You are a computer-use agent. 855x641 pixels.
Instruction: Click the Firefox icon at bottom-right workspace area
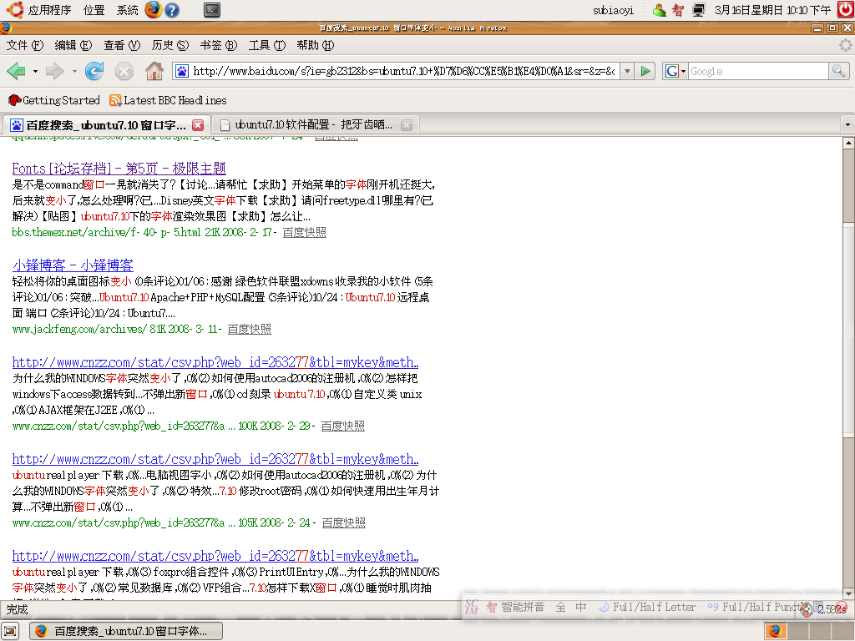point(774,631)
